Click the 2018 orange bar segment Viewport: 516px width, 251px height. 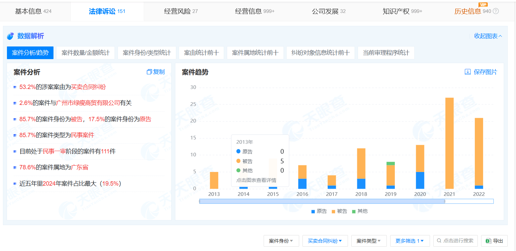361,163
